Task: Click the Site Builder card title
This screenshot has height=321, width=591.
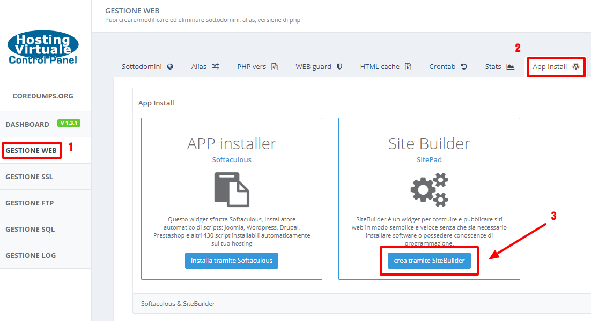Action: [x=429, y=143]
